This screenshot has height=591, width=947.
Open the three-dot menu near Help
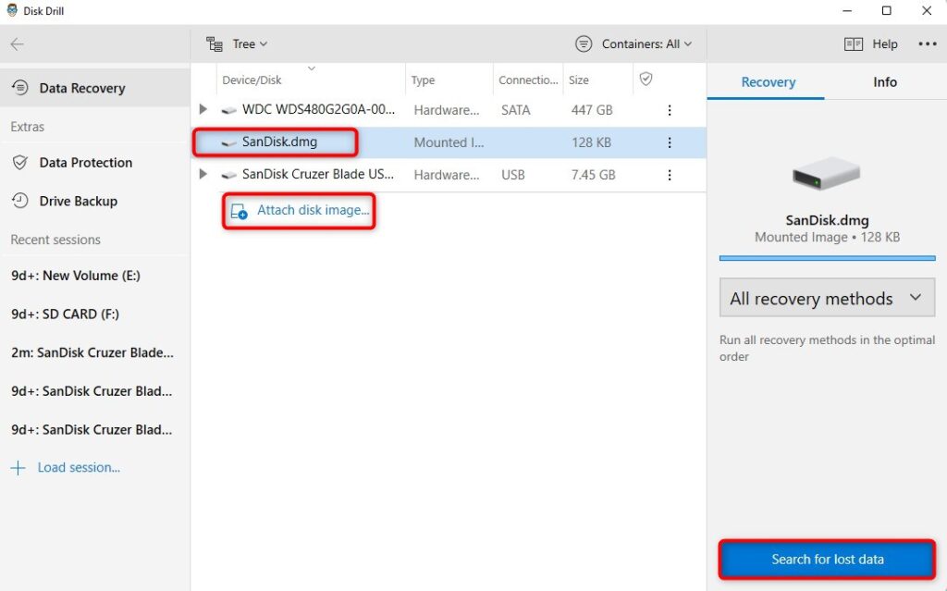[928, 43]
